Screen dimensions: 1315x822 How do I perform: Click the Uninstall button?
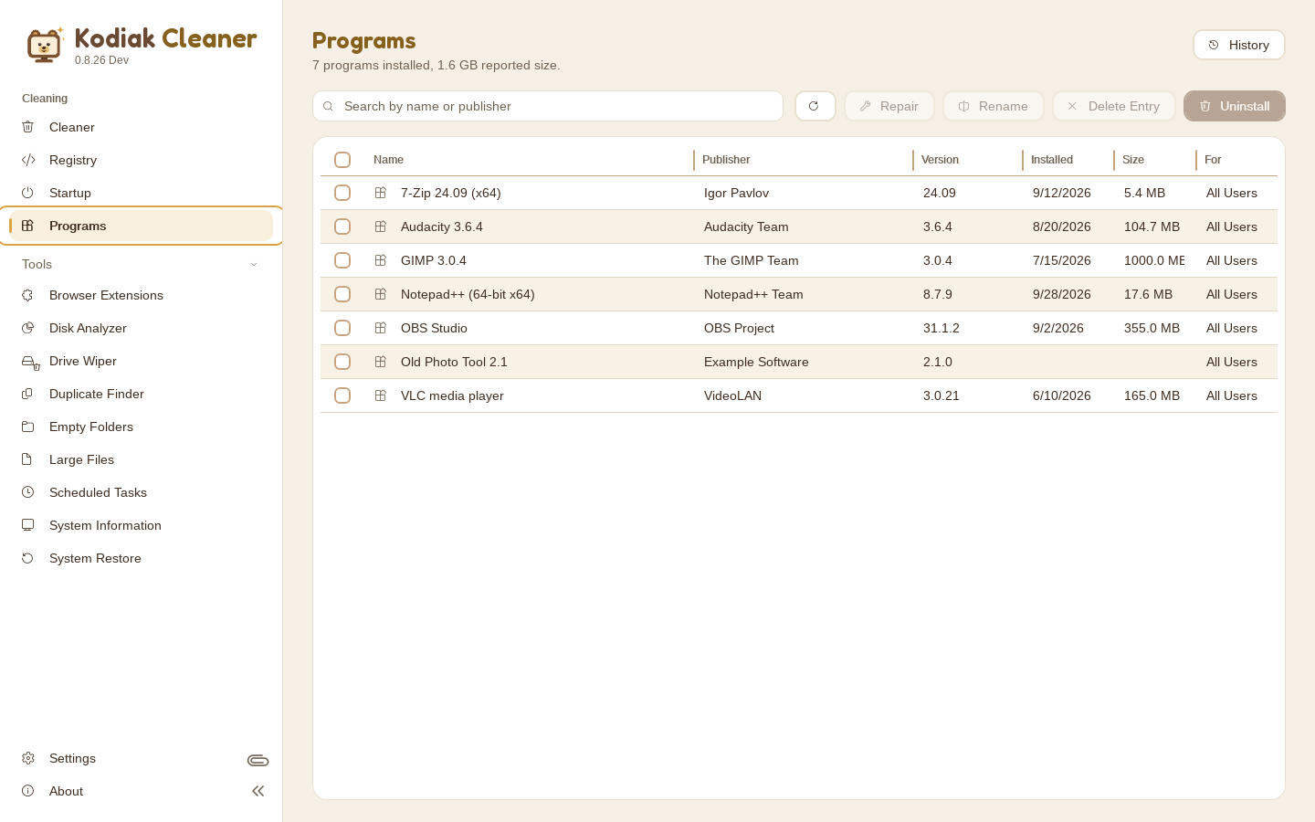pos(1235,106)
